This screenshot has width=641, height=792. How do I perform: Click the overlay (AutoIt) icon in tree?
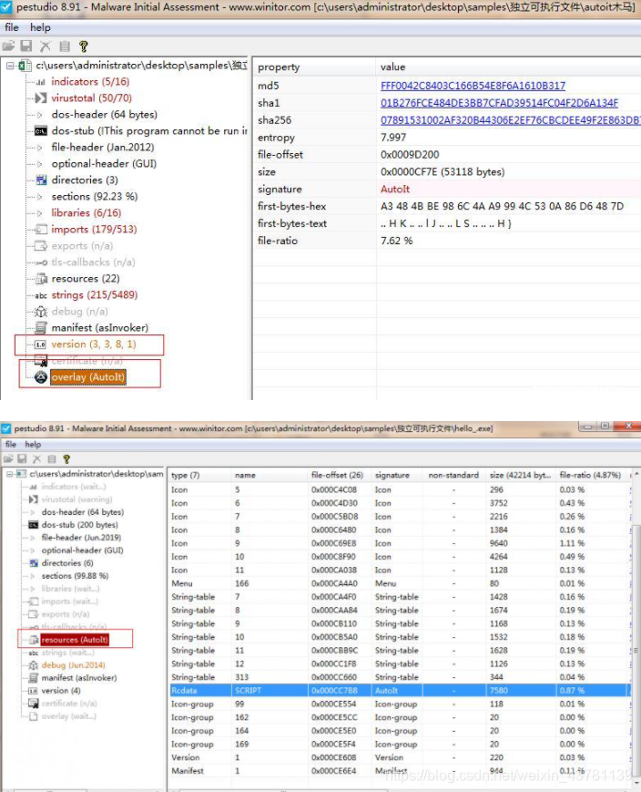click(40, 377)
